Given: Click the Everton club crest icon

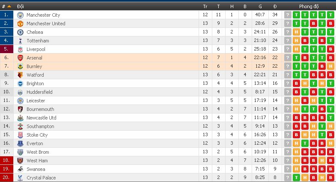Looking at the screenshot, I should pos(20,143).
